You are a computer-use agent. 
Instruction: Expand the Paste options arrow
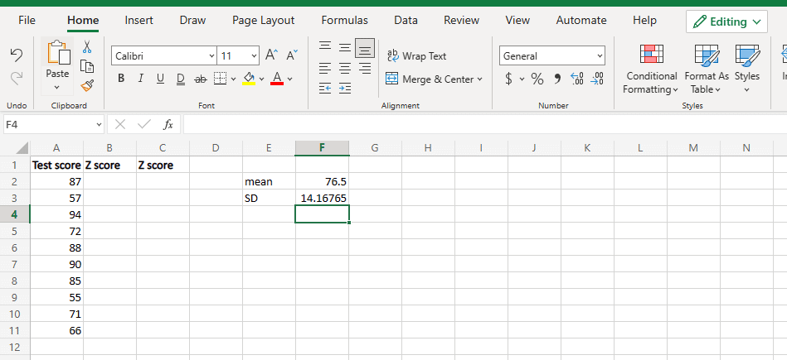(56, 88)
